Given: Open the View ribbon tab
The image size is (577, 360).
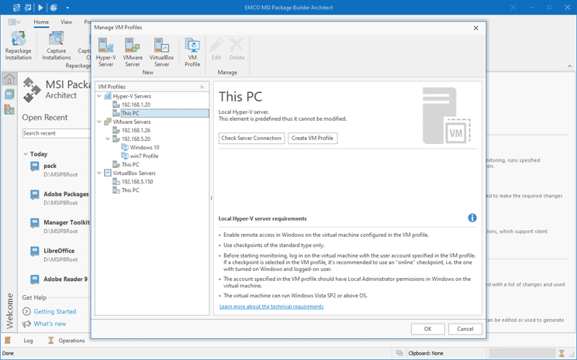Looking at the screenshot, I should [x=66, y=22].
